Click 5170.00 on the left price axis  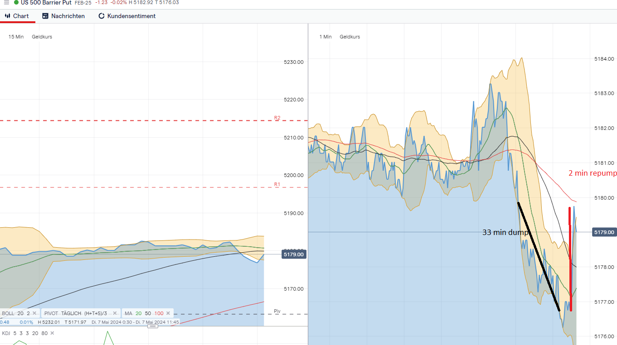click(x=294, y=289)
